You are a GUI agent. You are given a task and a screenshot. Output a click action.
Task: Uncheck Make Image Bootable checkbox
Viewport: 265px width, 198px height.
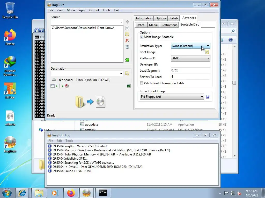[142, 37]
